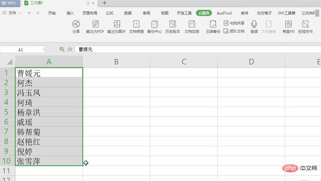Open the 公式 ribbon tab
Image resolution: width=321 pixels, height=181 pixels.
(x=109, y=13)
